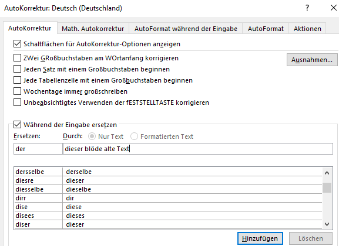Click the autocorrect list scrollbar thumb
The height and width of the screenshot is (246, 339).
[327, 187]
